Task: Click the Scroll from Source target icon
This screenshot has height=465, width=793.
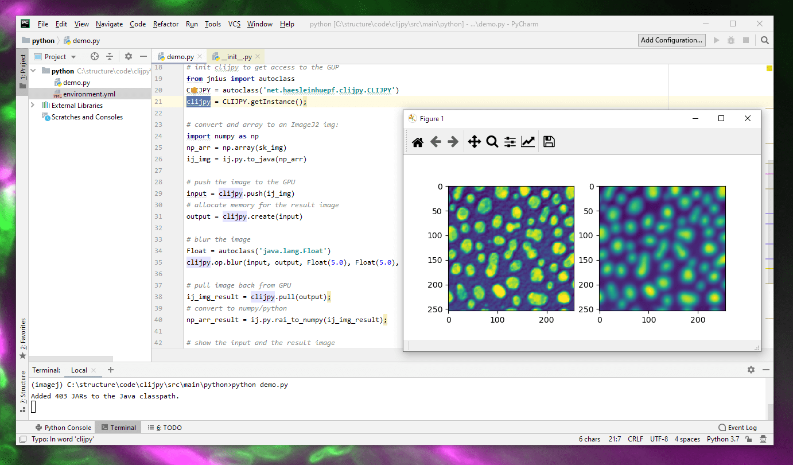Action: [95, 56]
